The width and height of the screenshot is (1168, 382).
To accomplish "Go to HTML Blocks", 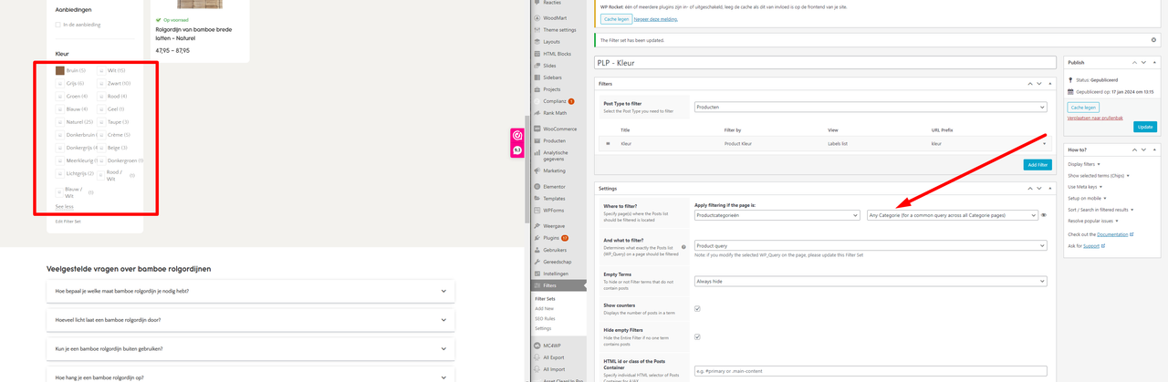I will [x=557, y=54].
